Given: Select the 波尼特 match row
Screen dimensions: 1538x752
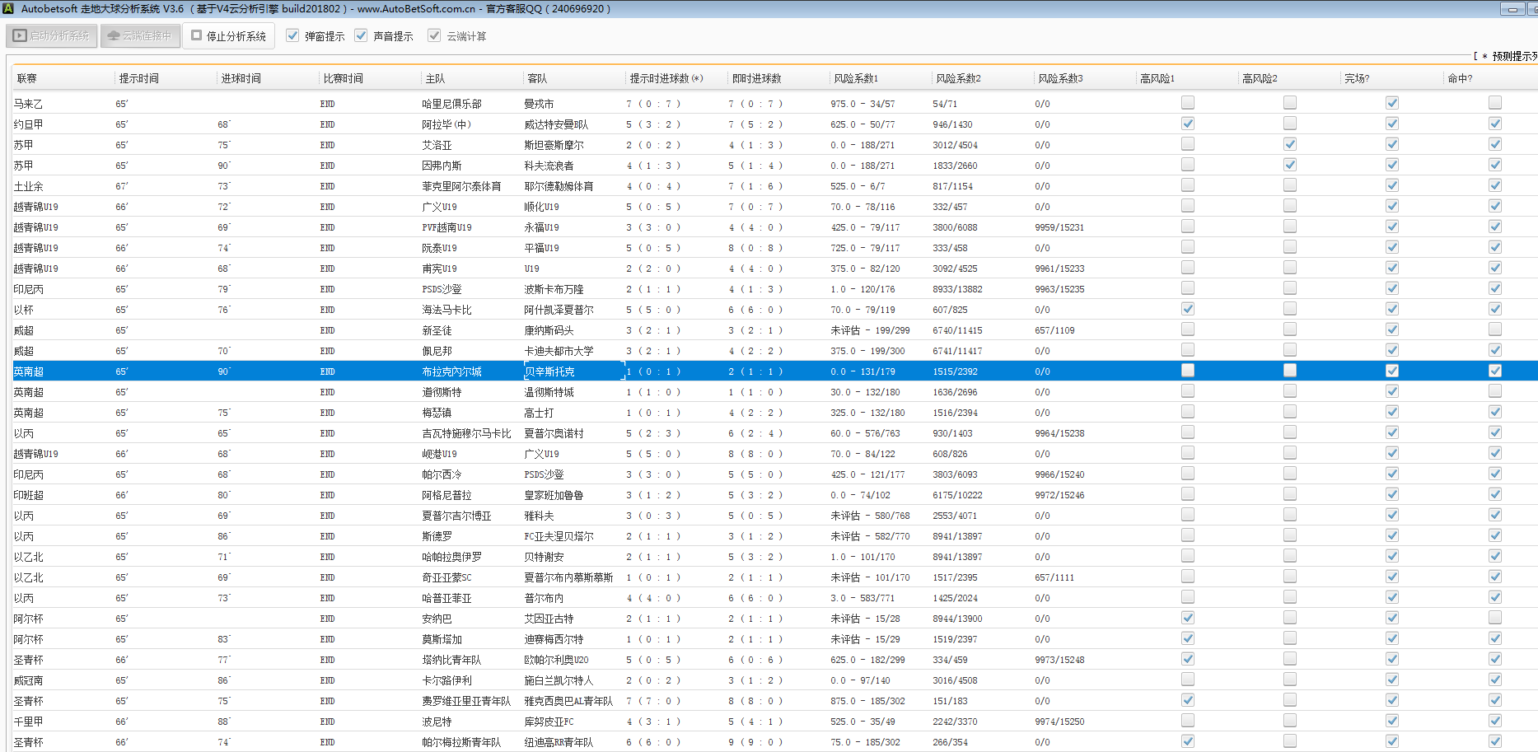Looking at the screenshot, I should click(x=494, y=722).
